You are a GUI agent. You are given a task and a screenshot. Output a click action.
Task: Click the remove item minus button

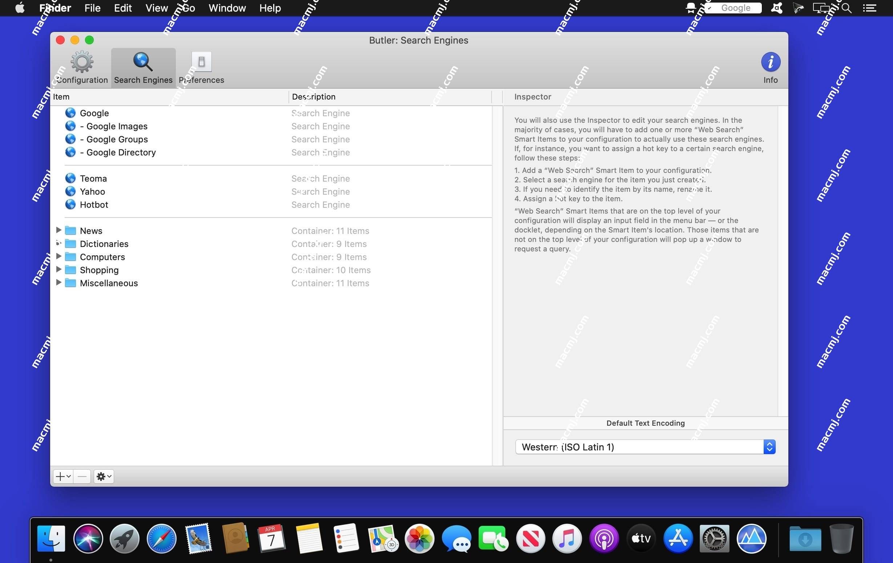point(82,476)
